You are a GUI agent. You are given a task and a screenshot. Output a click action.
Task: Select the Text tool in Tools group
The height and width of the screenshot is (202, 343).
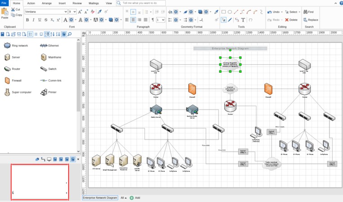[243, 20]
